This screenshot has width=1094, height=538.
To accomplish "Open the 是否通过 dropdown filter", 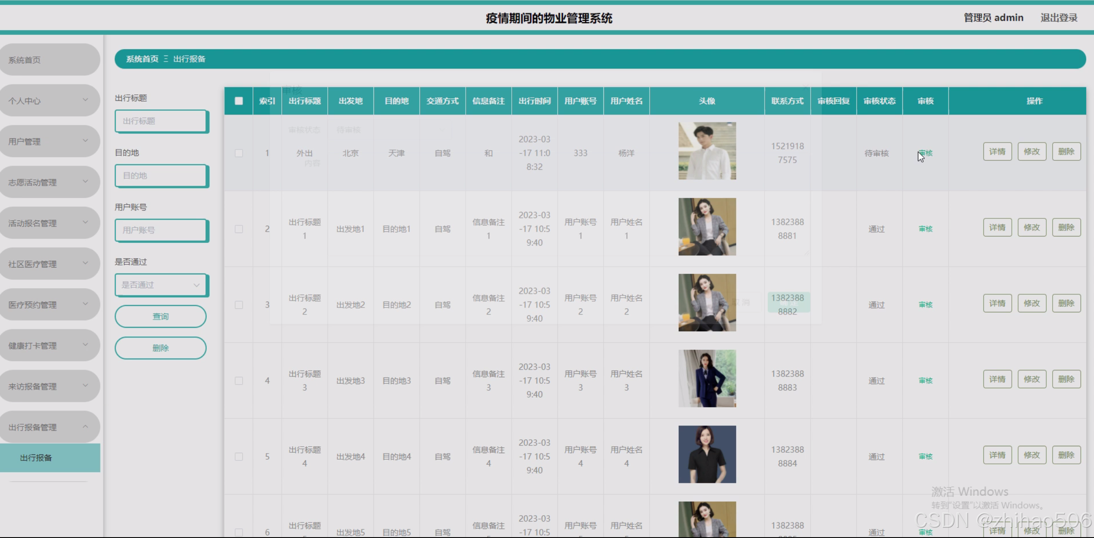I will point(160,285).
